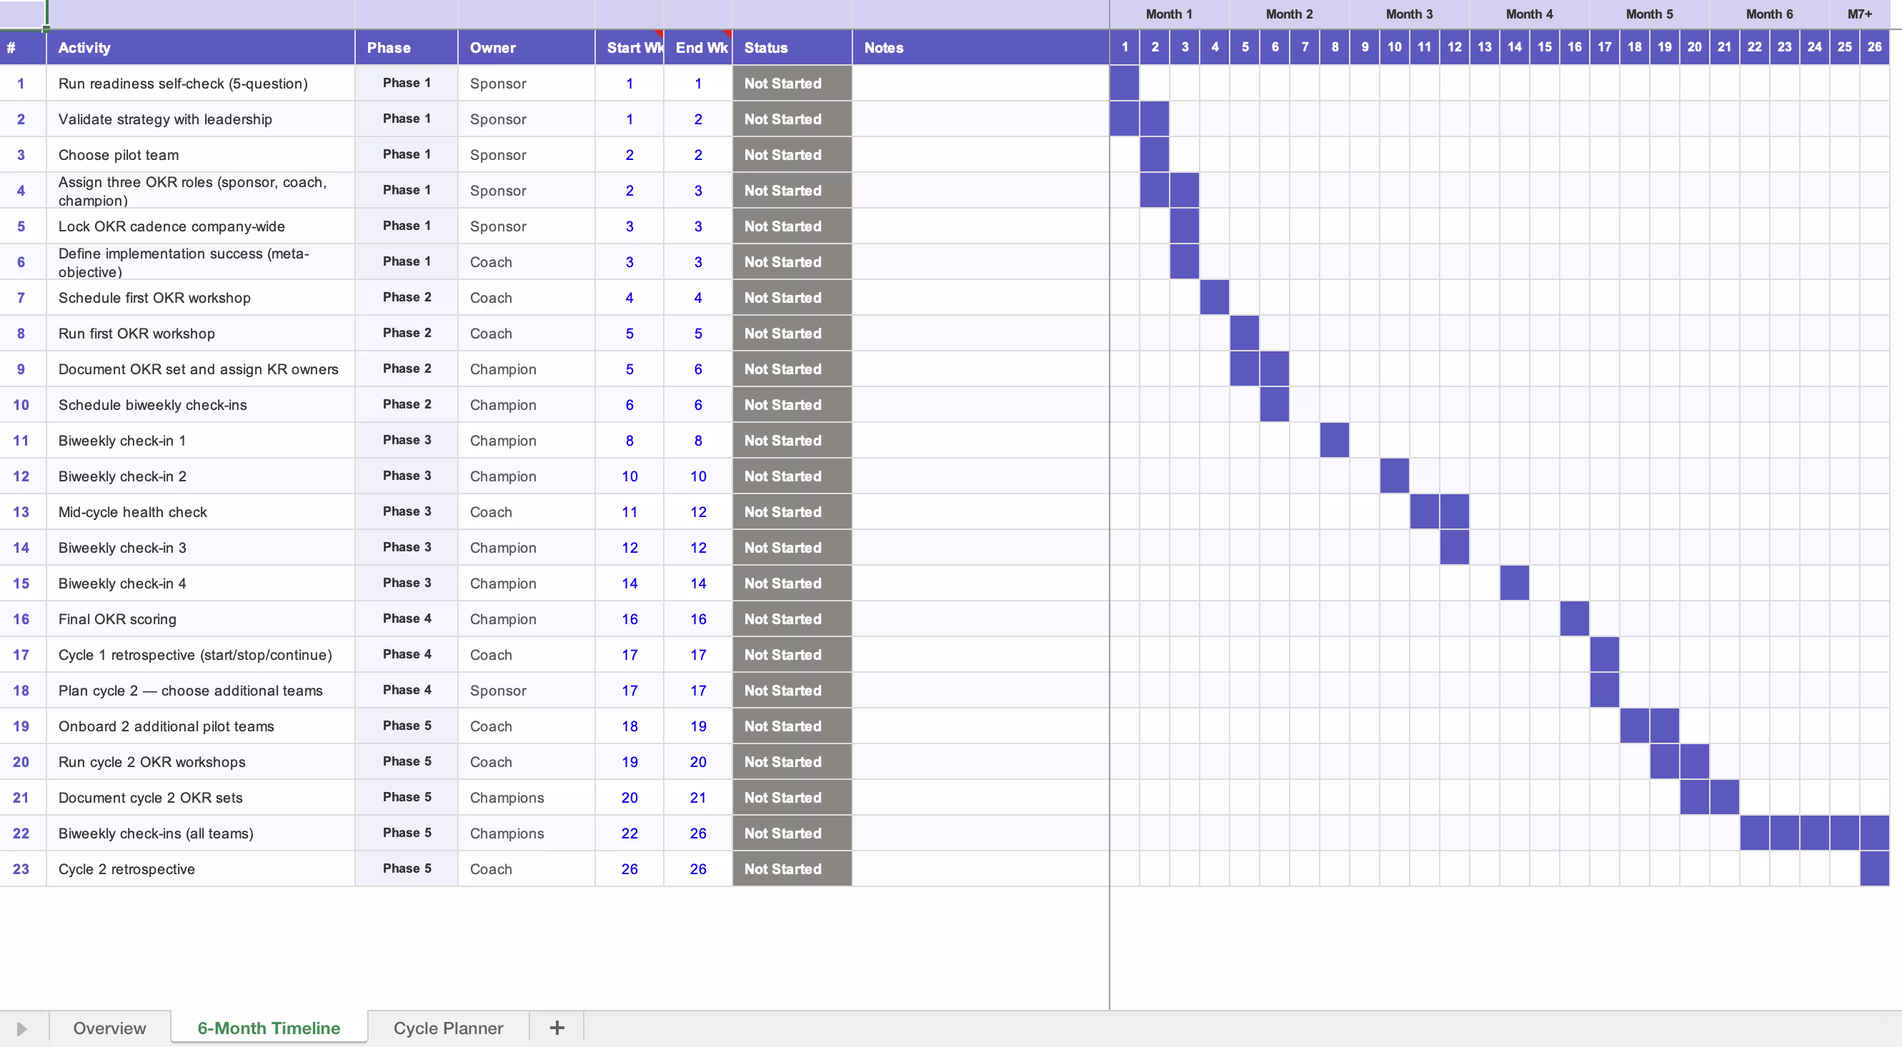Screen dimensions: 1902x1047
Task: Select Notes cell for Mid-cycle health check
Action: pyautogui.click(x=981, y=512)
